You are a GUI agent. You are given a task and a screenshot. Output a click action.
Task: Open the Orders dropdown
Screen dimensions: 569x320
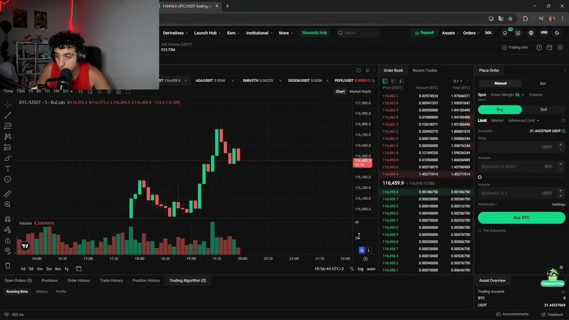tap(471, 33)
